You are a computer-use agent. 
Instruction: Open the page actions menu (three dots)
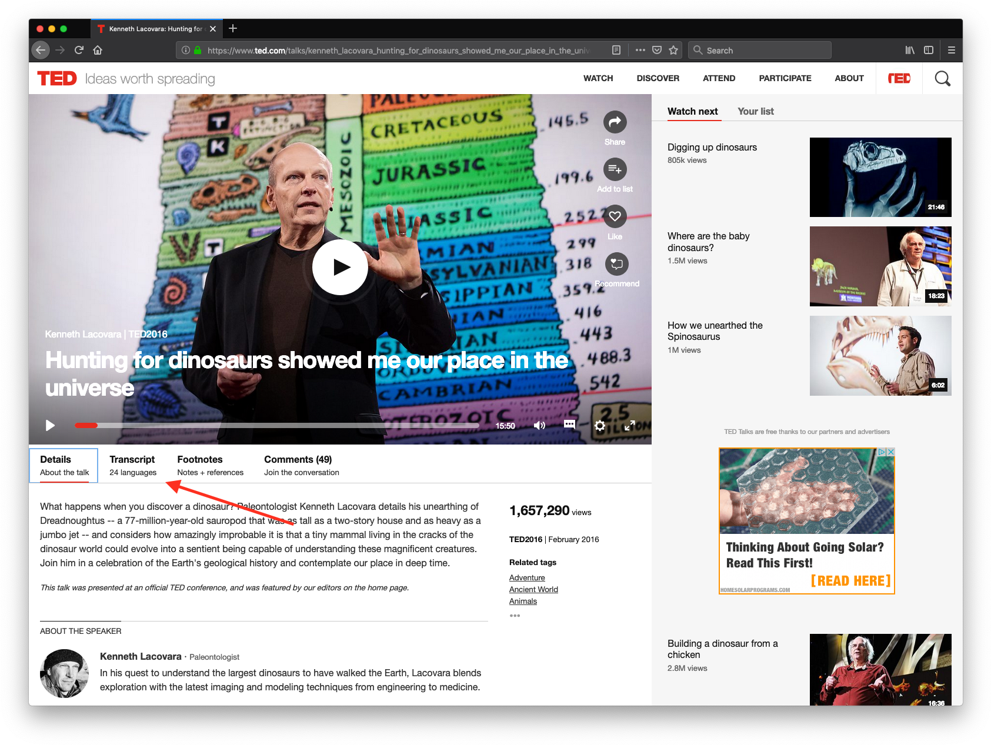tap(640, 50)
